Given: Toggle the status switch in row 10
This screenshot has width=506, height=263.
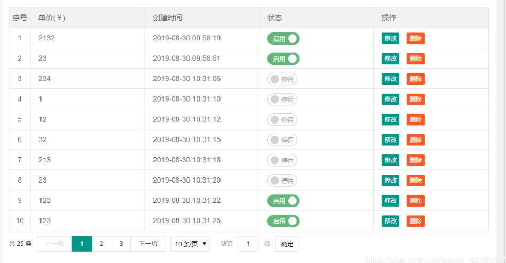Looking at the screenshot, I should pyautogui.click(x=283, y=221).
